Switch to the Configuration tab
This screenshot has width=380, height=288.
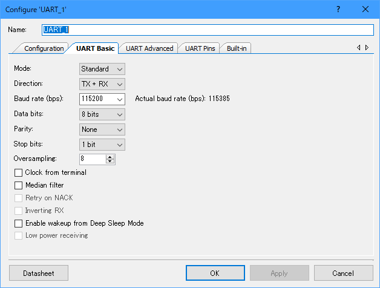click(44, 48)
